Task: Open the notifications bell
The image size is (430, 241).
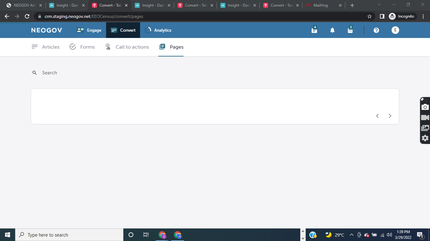Action: [332, 30]
